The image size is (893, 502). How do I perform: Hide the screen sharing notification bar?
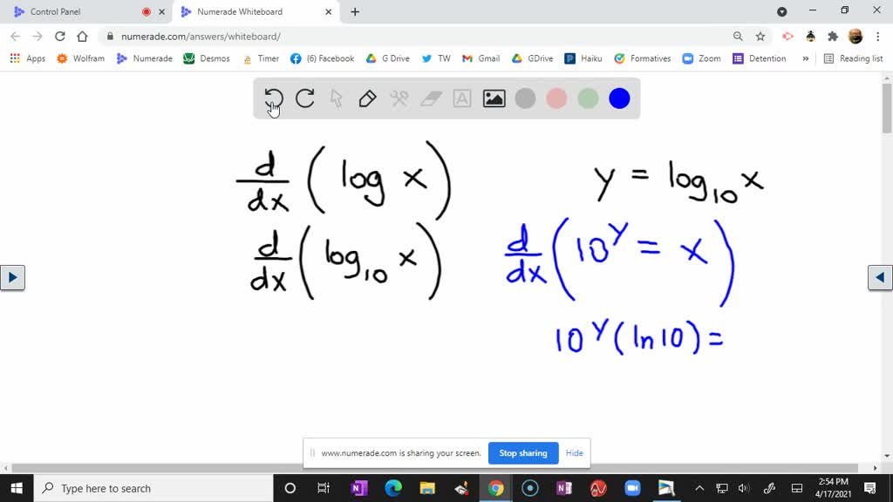(x=574, y=453)
